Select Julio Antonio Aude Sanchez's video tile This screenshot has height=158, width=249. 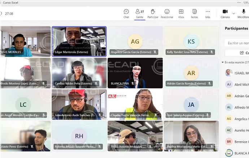[x=79, y=104]
